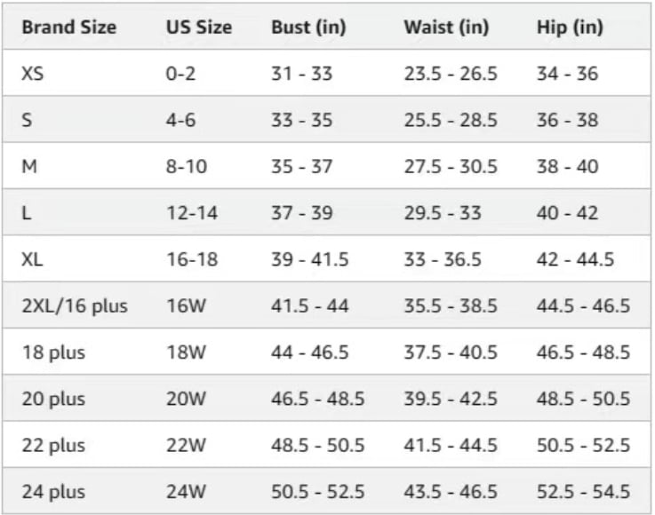Click the 24 plus brand size cell
The width and height of the screenshot is (655, 515).
(53, 492)
